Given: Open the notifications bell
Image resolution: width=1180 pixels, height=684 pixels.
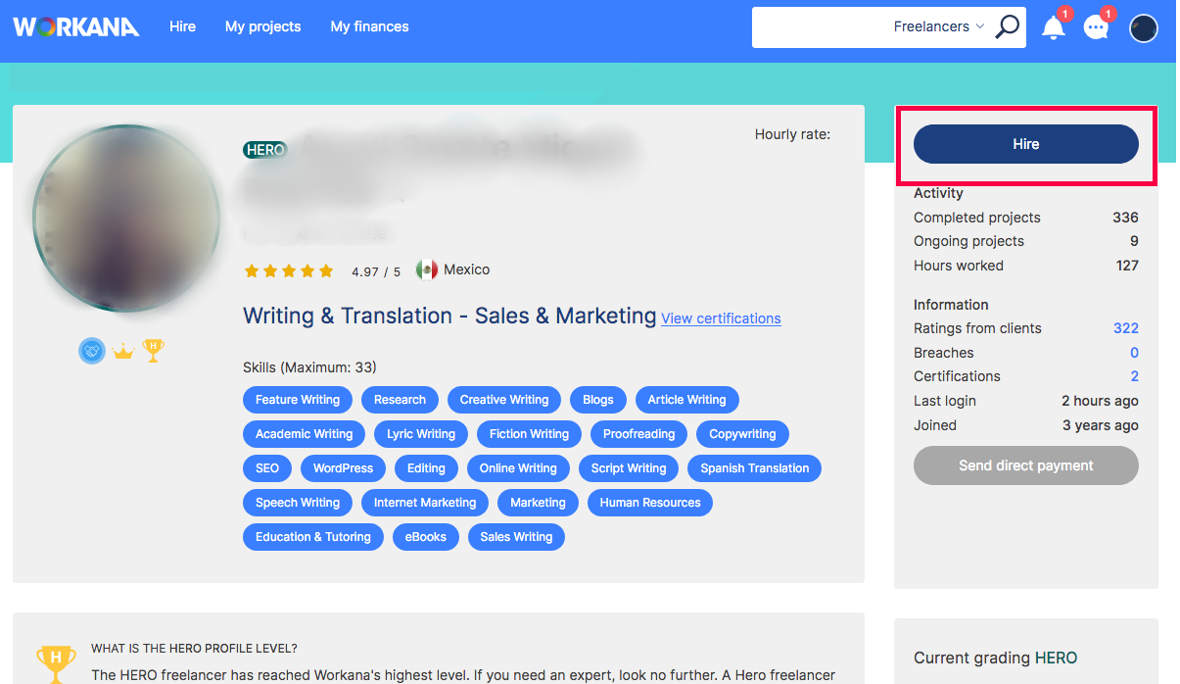Looking at the screenshot, I should coord(1054,27).
